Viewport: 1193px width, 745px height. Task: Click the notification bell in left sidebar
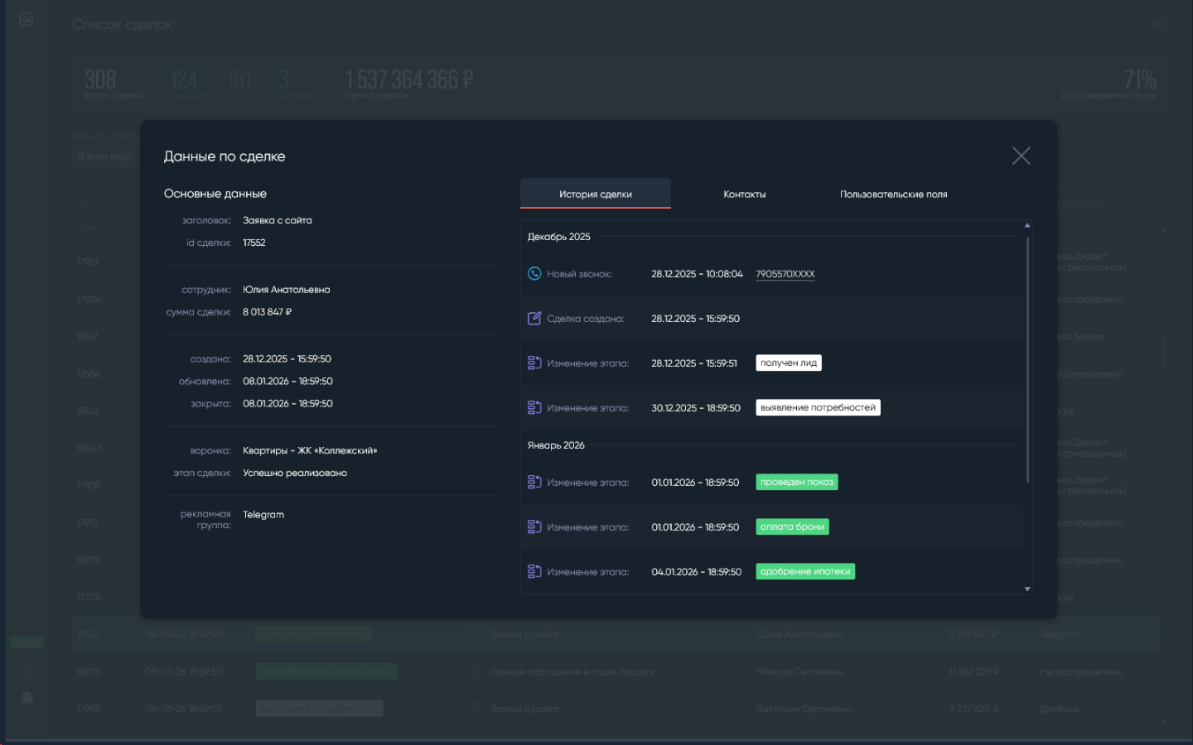point(27,698)
